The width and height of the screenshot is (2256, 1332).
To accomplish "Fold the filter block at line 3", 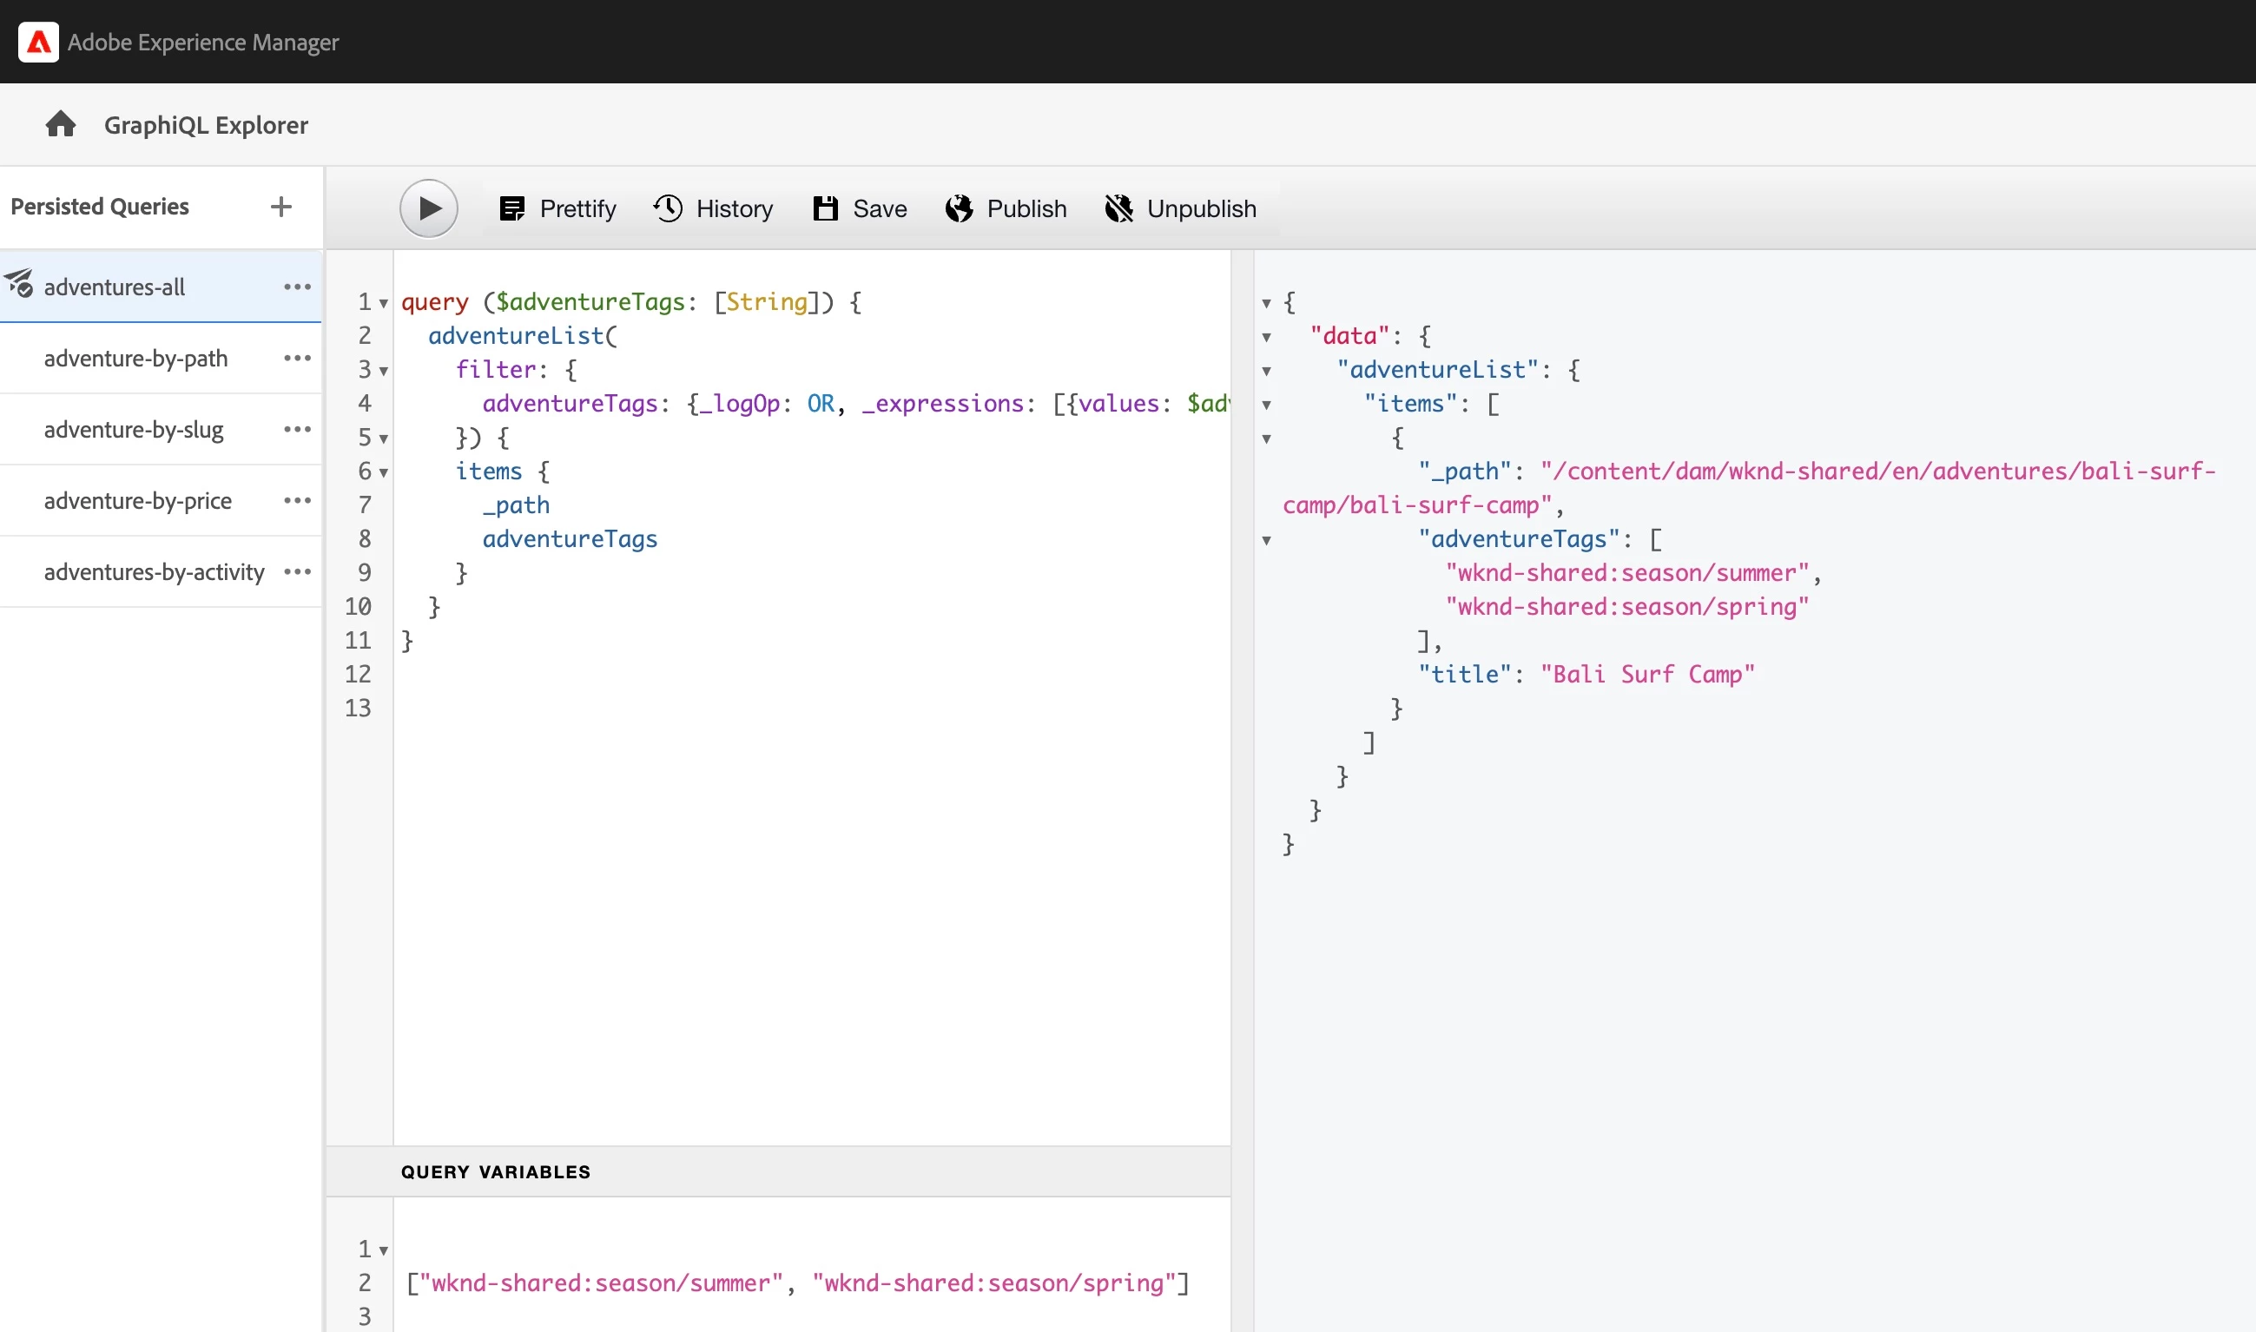I will pos(384,371).
